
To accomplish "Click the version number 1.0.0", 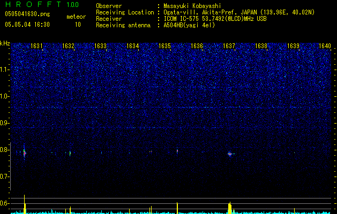I will [x=73, y=5].
